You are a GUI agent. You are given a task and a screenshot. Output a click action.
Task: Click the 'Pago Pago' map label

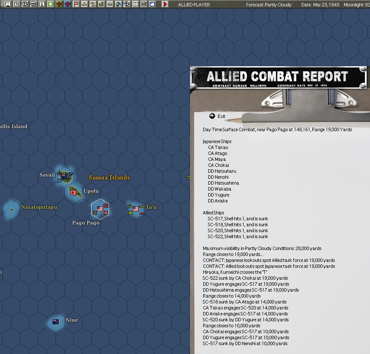point(86,223)
